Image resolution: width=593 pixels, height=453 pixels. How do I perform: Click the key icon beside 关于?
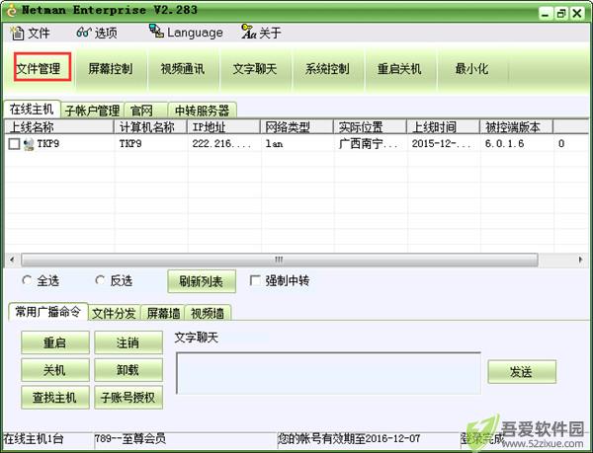(248, 32)
